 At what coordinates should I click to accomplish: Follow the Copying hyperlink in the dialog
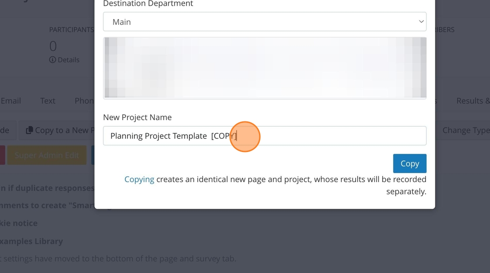coord(139,180)
